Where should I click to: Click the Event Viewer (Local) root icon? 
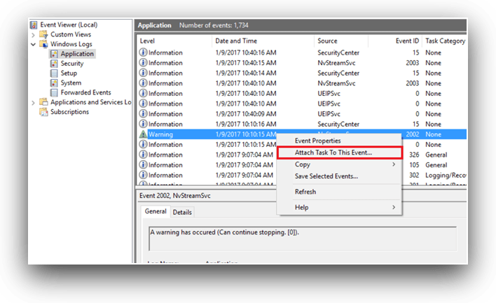click(x=34, y=24)
